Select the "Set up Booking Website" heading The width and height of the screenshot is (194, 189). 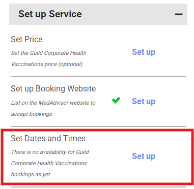pyautogui.click(x=53, y=89)
